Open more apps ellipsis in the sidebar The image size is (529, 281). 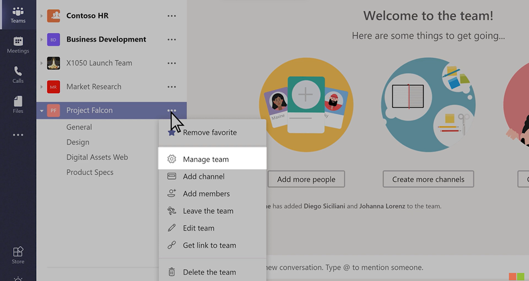click(x=18, y=135)
